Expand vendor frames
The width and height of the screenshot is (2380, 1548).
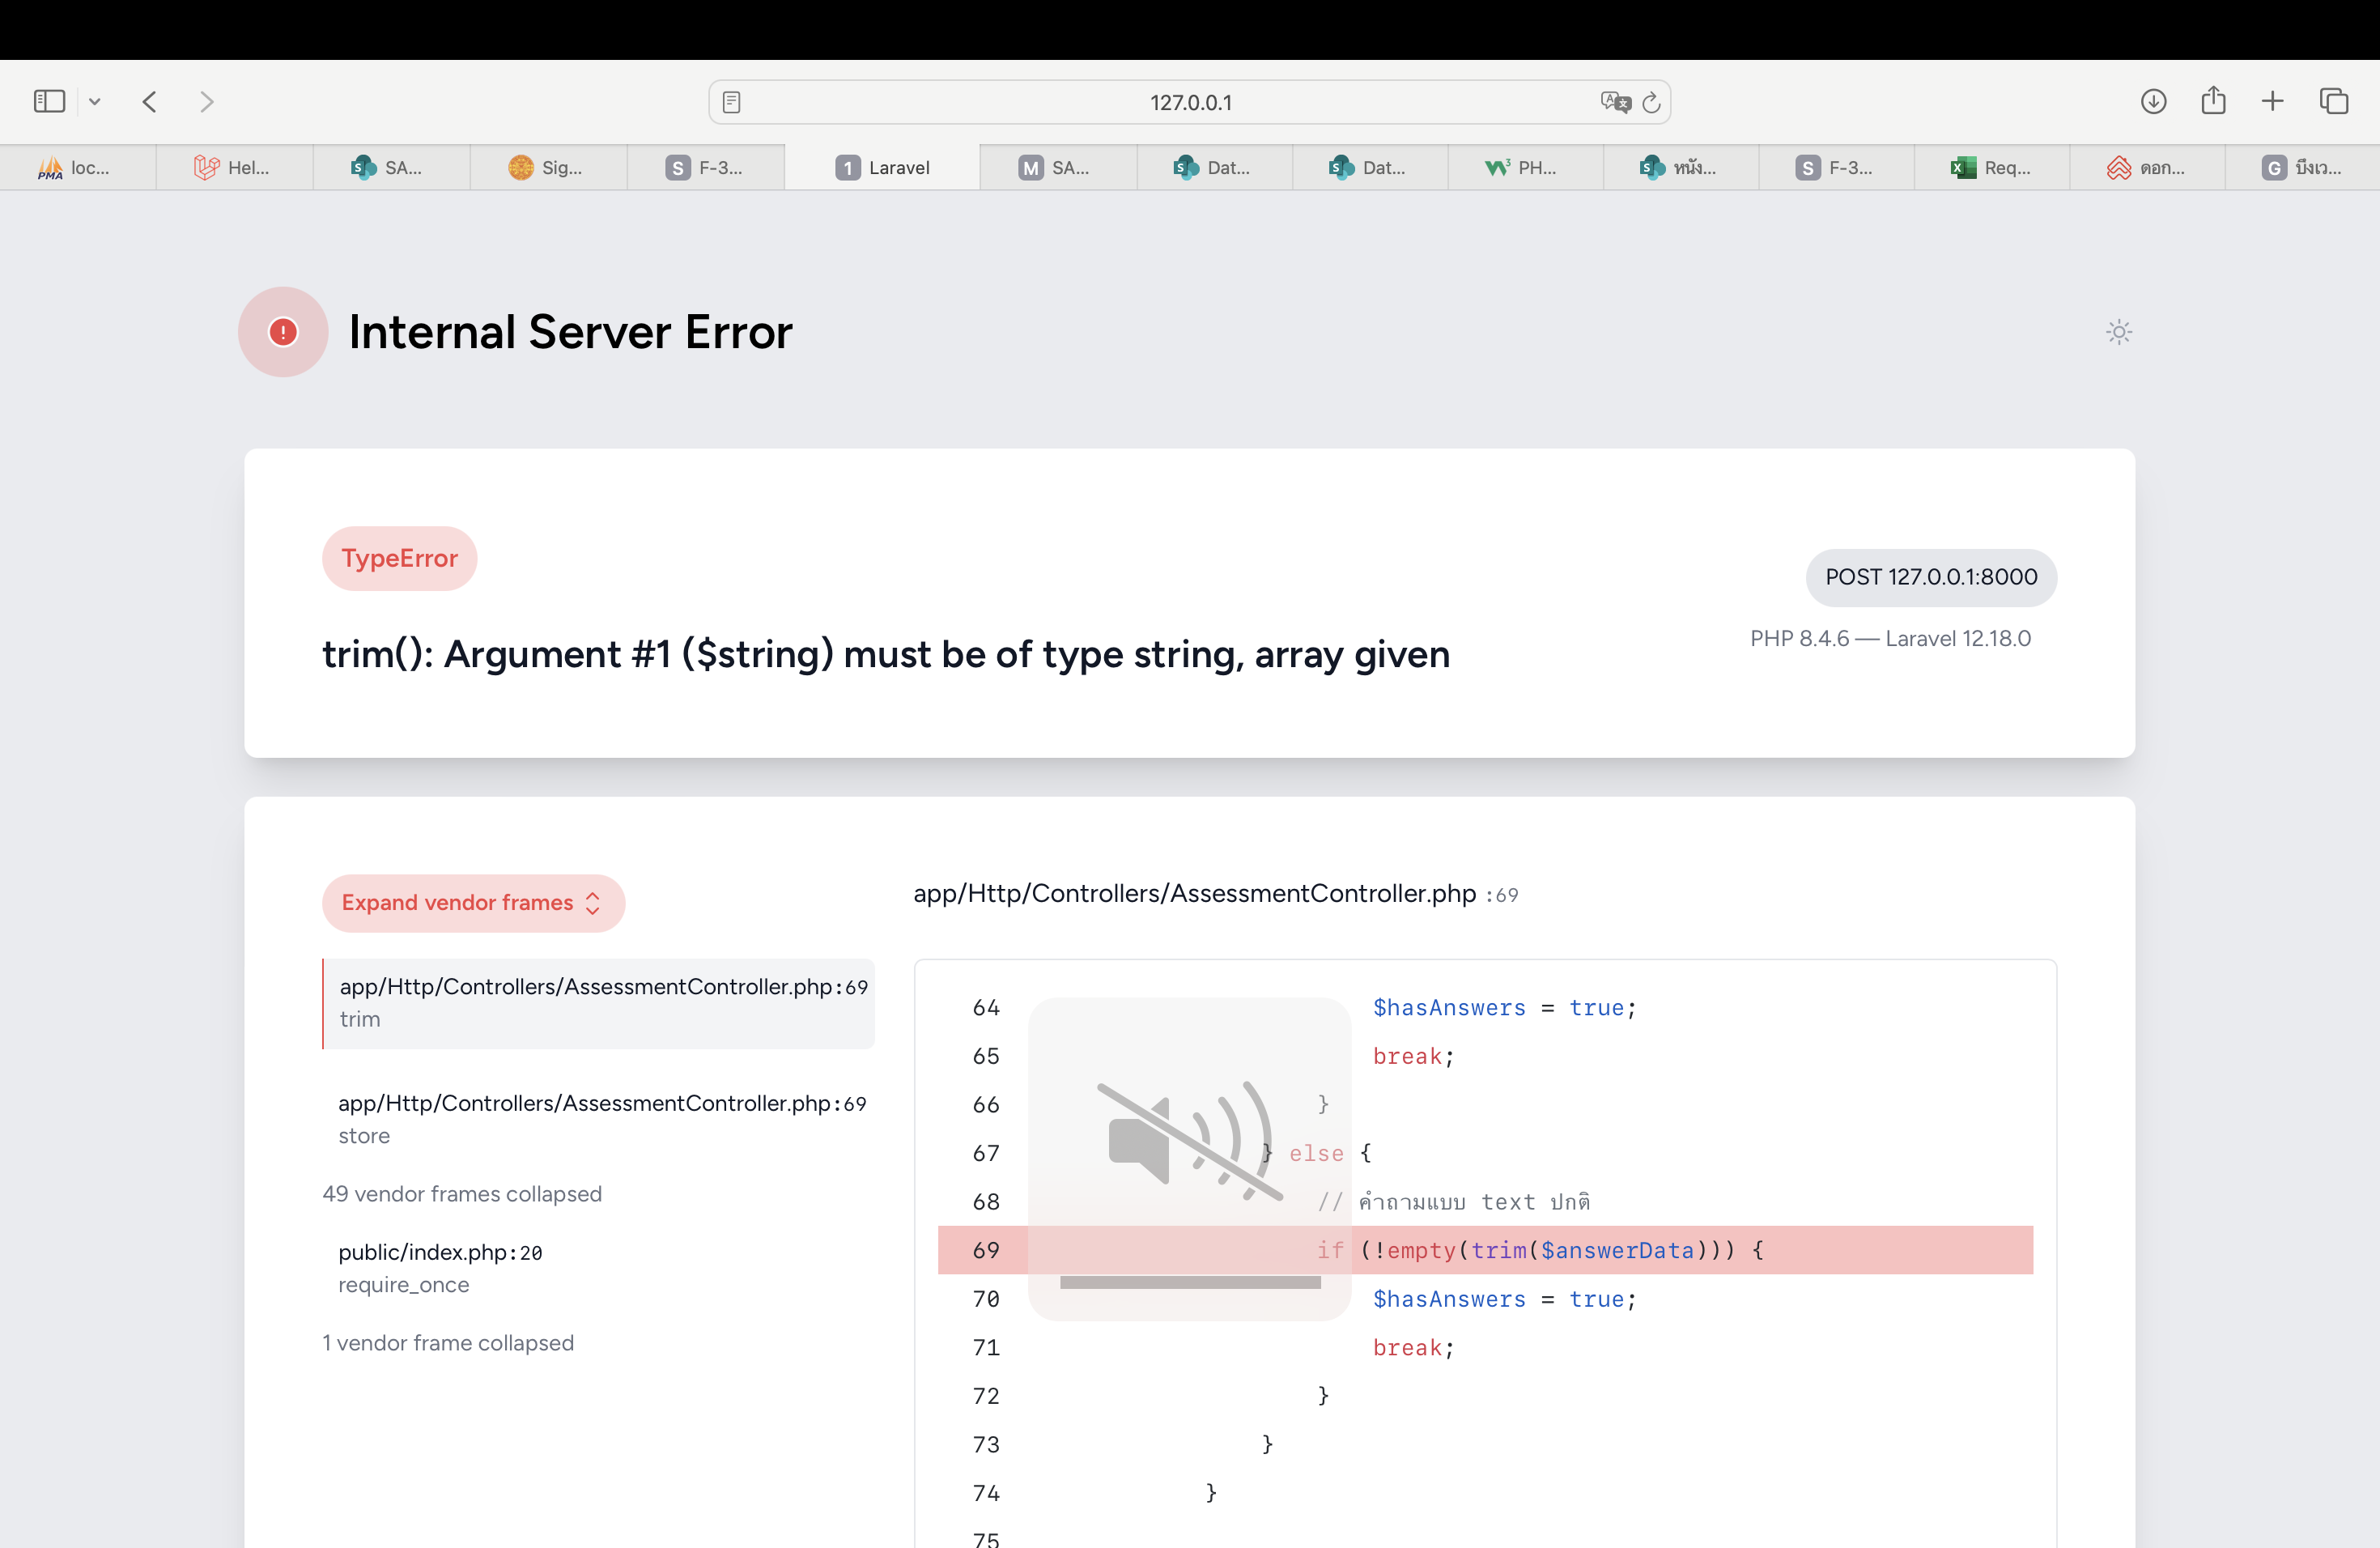click(x=473, y=903)
